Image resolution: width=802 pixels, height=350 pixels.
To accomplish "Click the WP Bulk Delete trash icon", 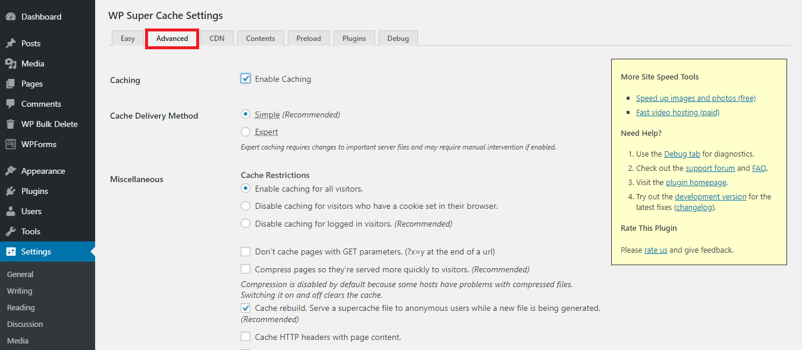I will point(11,124).
